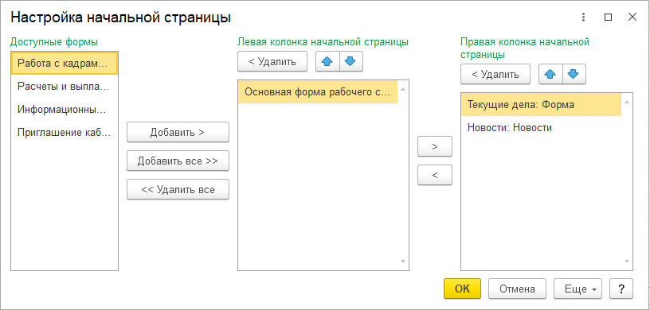650x310 pixels.
Task: Click right column list scrollbar up arrow
Action: (627, 103)
